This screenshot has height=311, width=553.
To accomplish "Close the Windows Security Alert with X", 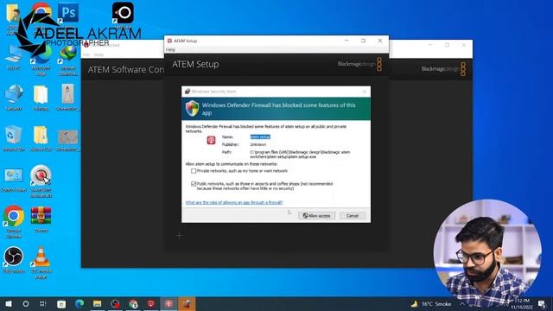I will click(x=365, y=92).
